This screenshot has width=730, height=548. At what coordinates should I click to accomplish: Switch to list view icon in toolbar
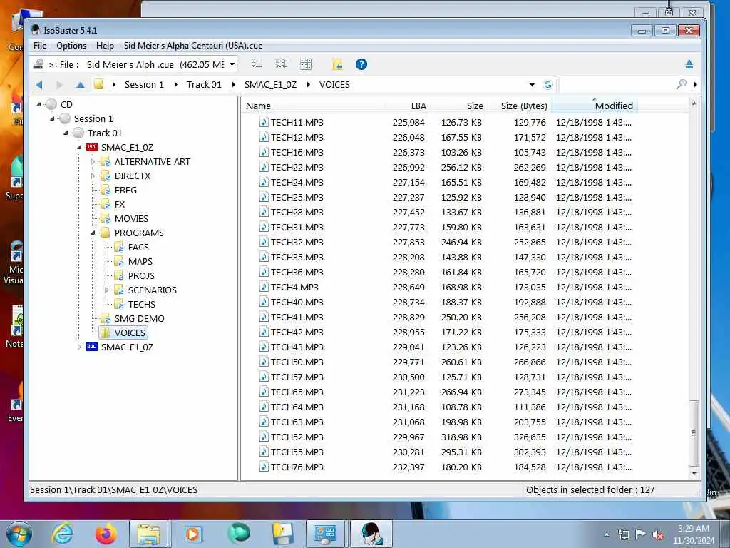(x=257, y=64)
